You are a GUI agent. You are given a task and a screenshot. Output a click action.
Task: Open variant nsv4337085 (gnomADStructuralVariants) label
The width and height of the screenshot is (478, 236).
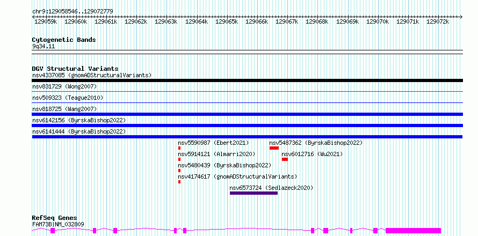pos(92,75)
